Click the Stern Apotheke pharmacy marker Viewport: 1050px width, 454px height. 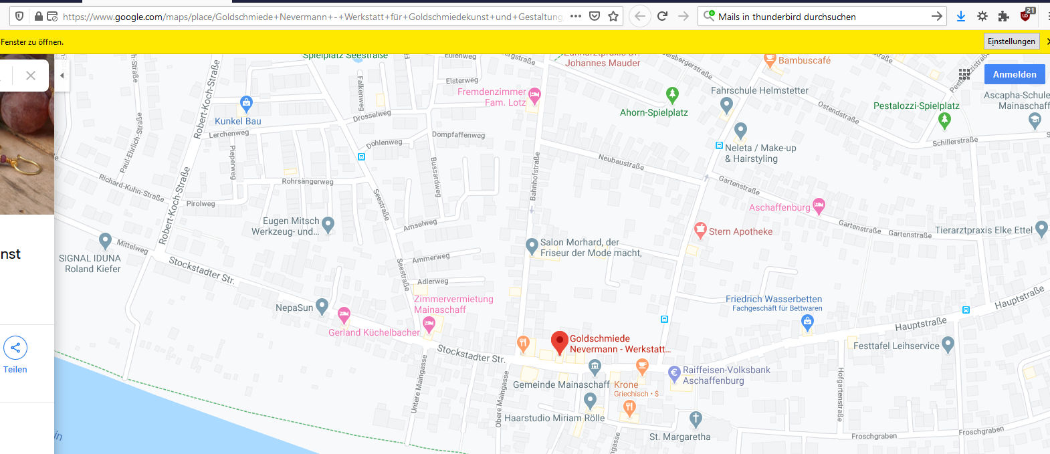tap(700, 230)
